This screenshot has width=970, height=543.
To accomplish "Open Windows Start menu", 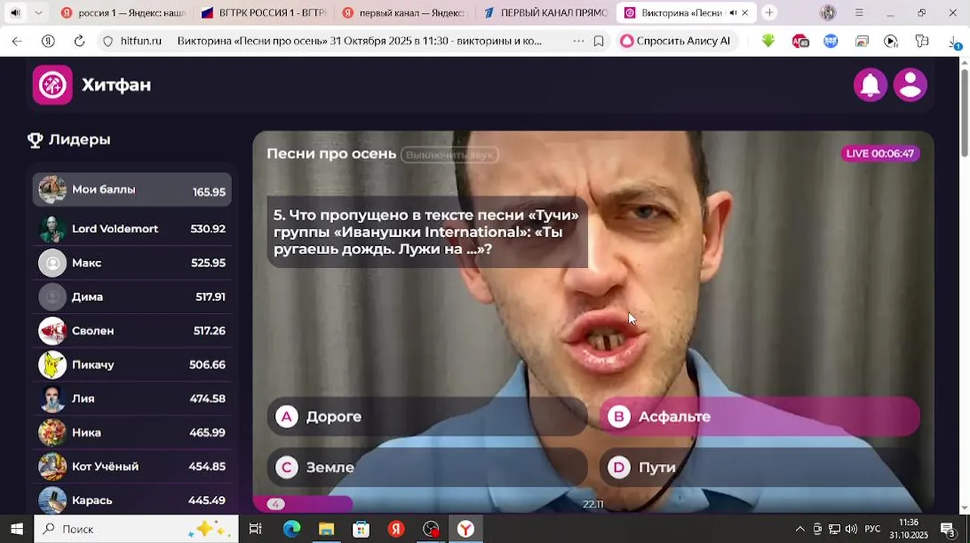I will [17, 529].
